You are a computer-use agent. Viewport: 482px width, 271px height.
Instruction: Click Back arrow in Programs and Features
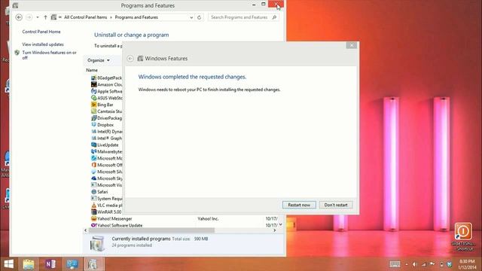click(19, 17)
